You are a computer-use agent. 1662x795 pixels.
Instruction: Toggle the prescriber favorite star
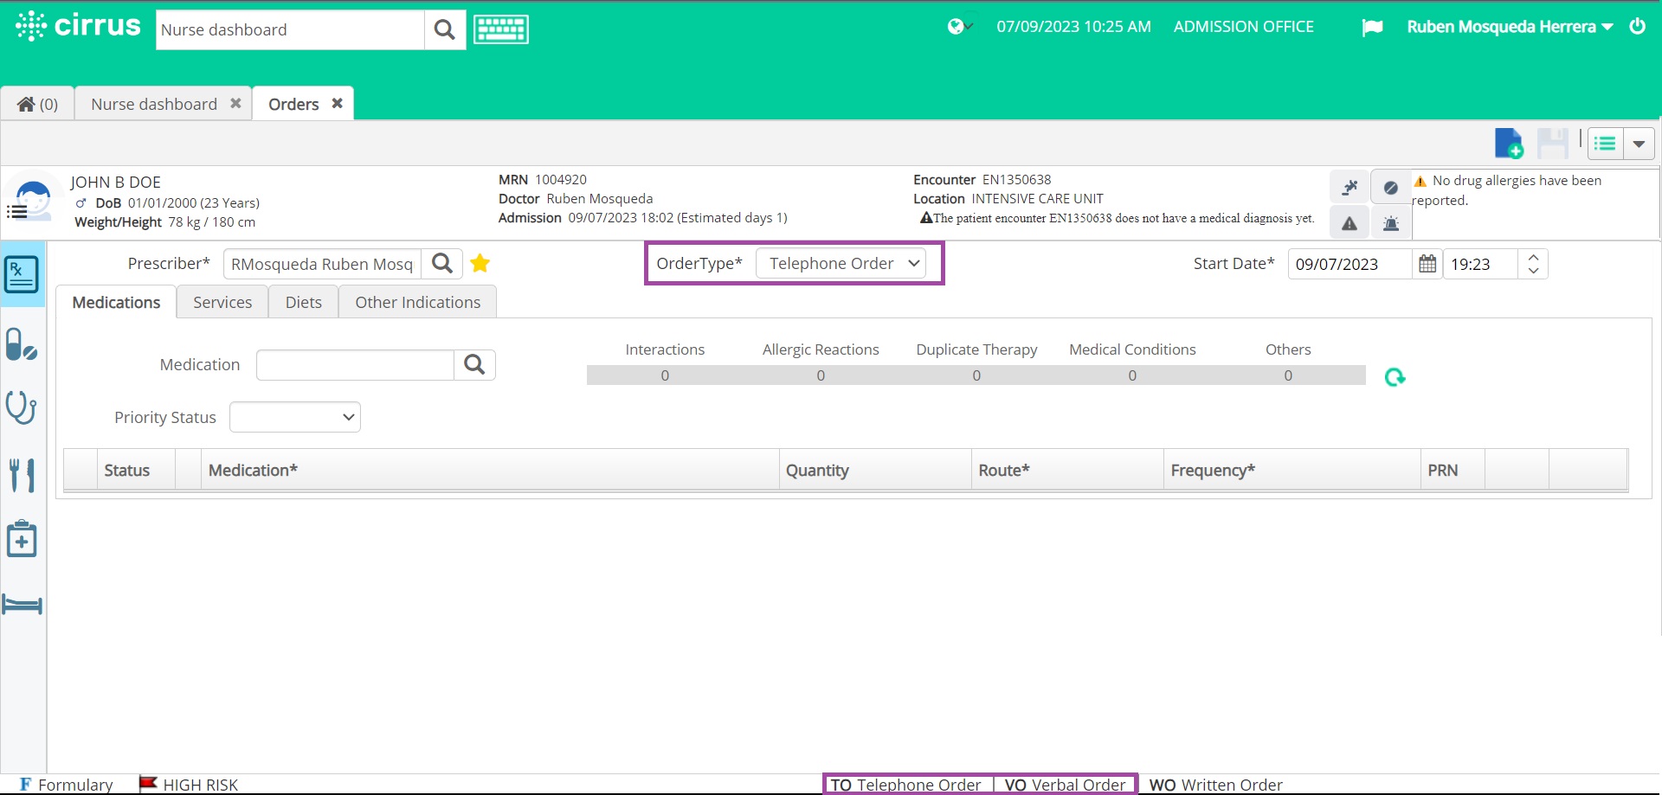point(480,264)
